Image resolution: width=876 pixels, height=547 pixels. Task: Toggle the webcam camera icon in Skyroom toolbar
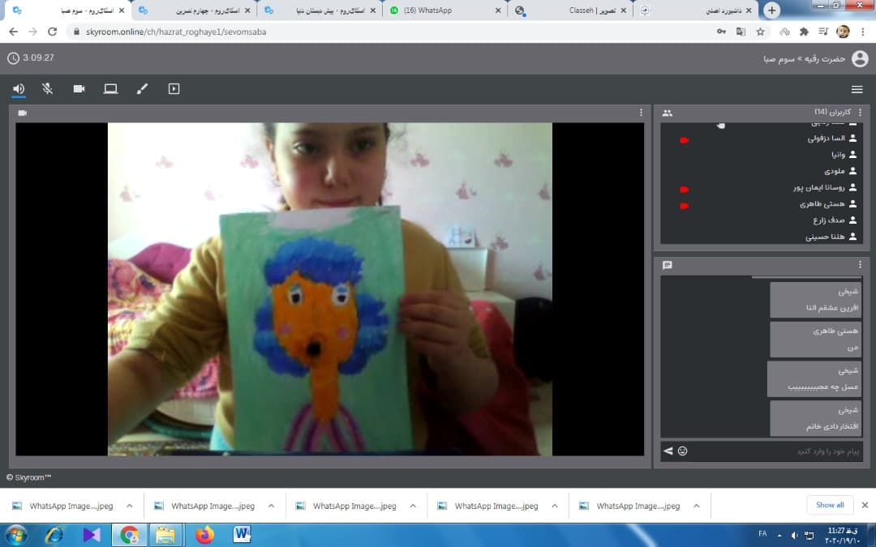coord(79,89)
